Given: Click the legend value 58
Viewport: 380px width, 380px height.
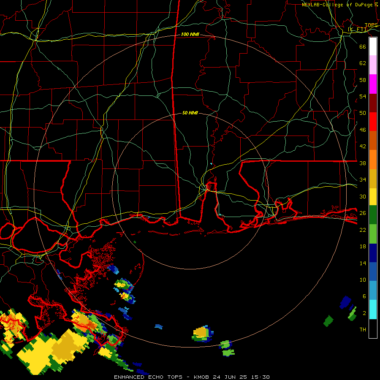Looking at the screenshot, I should point(363,80).
